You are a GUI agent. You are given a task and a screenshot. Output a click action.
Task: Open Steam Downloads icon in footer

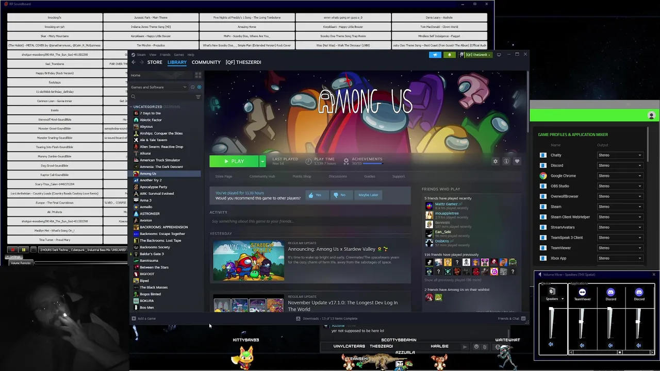point(298,318)
